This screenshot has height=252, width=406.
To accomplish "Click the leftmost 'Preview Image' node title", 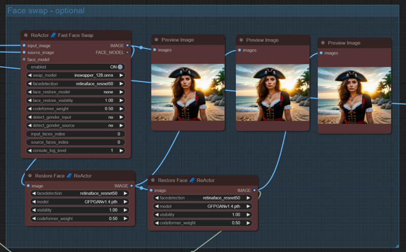I will (x=178, y=40).
